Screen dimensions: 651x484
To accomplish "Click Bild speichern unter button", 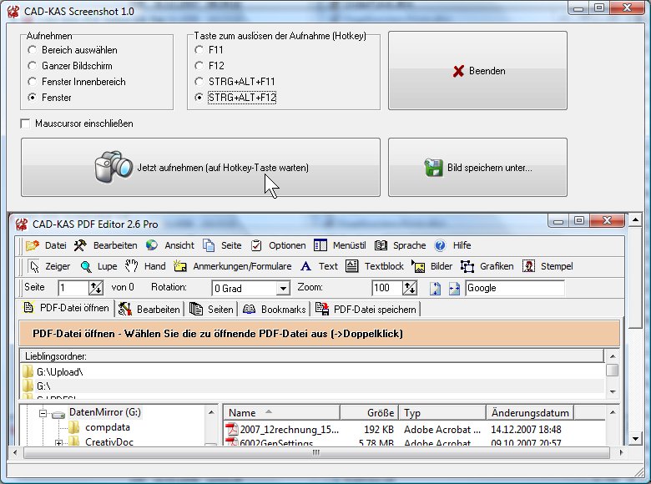I will point(477,168).
